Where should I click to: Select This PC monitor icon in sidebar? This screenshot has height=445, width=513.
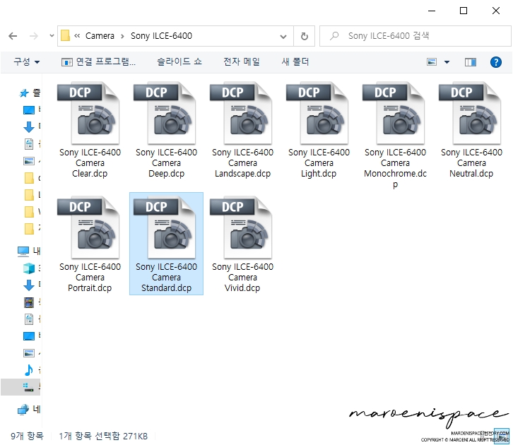tap(23, 251)
